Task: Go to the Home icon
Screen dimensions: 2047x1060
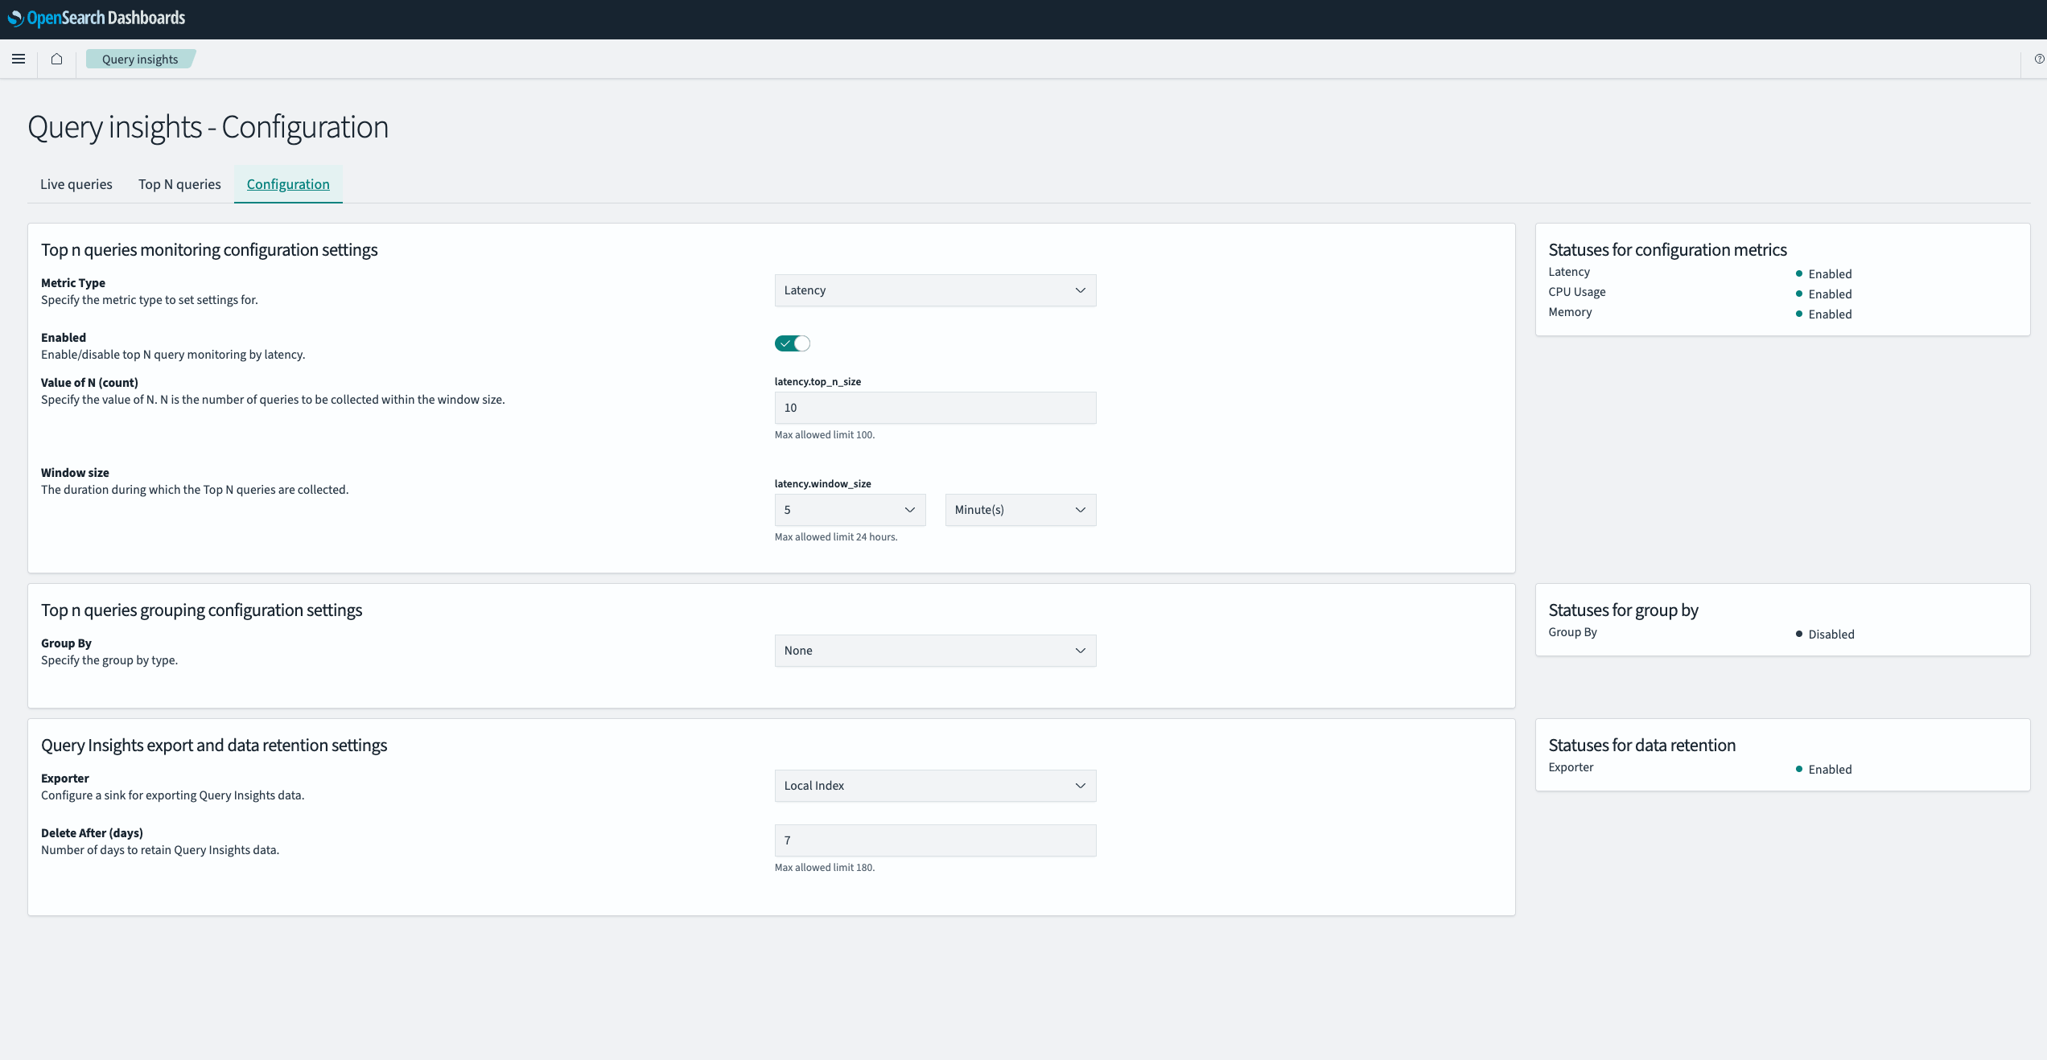Action: pos(56,59)
